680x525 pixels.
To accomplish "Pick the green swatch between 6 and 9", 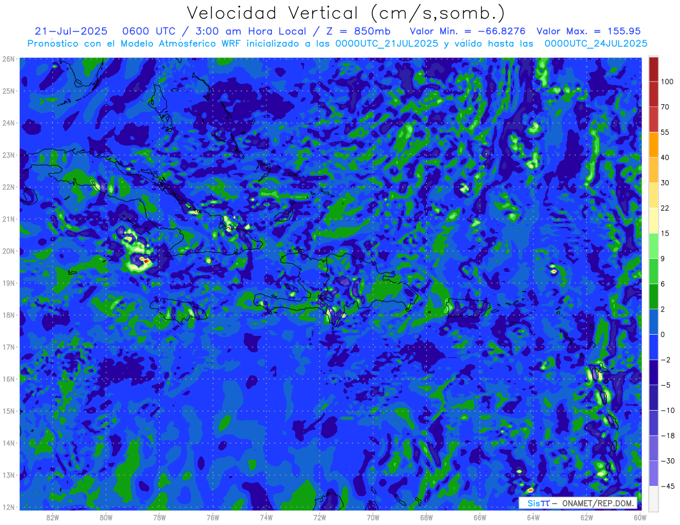I will click(653, 271).
